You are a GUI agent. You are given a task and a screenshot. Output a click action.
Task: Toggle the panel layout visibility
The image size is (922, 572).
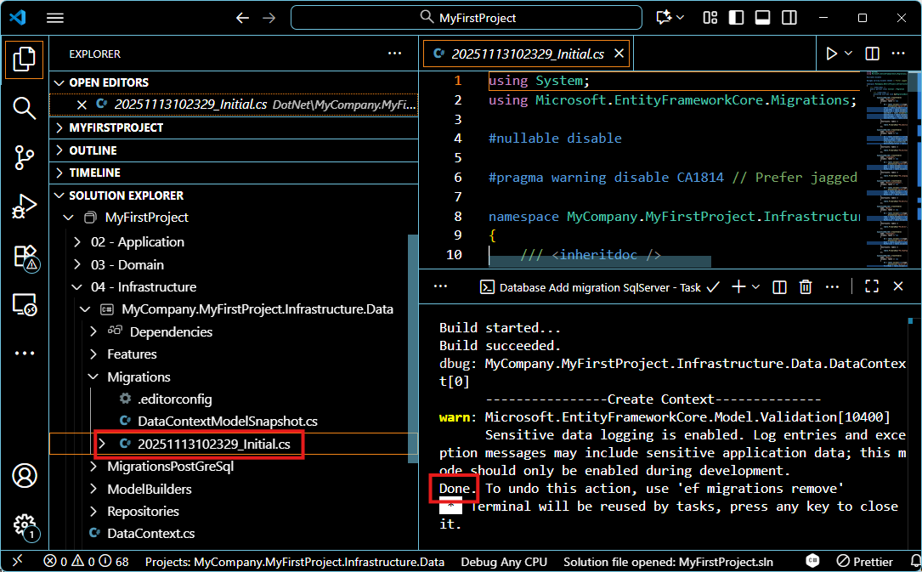762,17
